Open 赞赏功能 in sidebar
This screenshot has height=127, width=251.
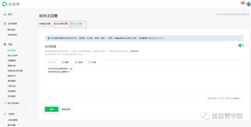[12, 76]
